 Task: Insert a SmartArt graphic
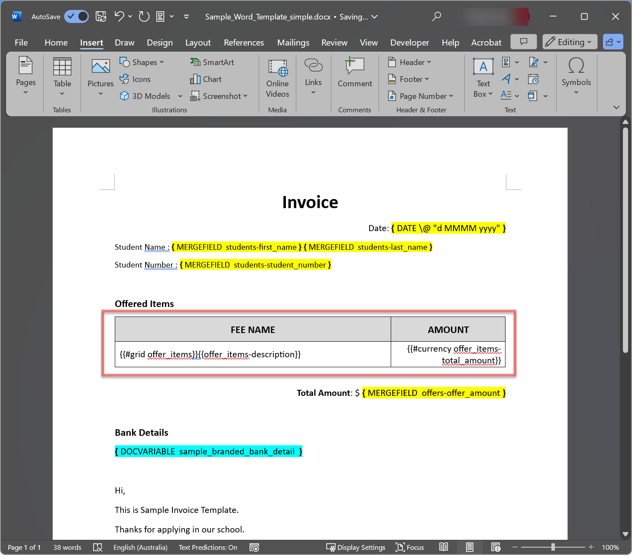pos(212,62)
